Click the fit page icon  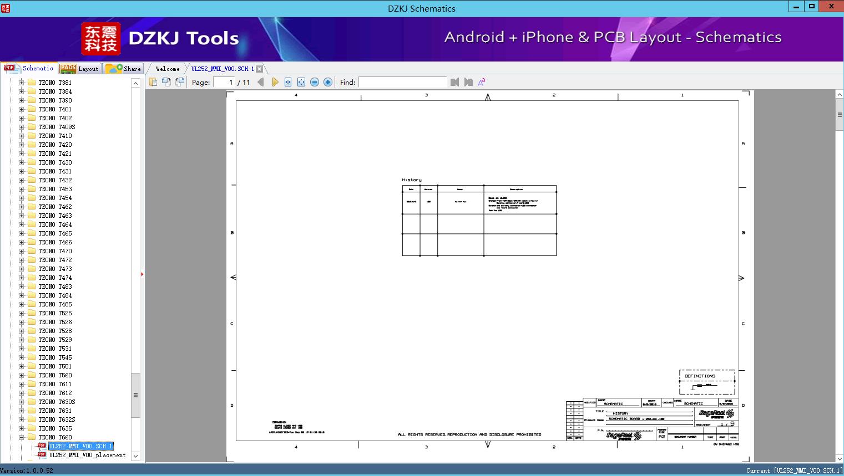tap(301, 82)
